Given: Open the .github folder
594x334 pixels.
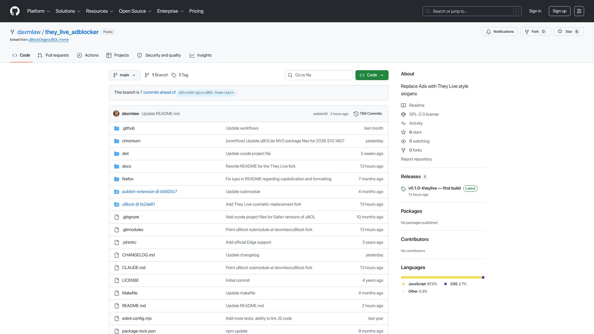Looking at the screenshot, I should pyautogui.click(x=128, y=128).
